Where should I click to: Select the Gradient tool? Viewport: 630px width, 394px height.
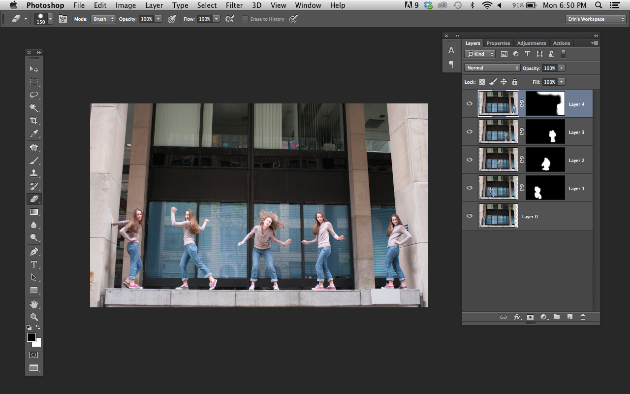[34, 212]
